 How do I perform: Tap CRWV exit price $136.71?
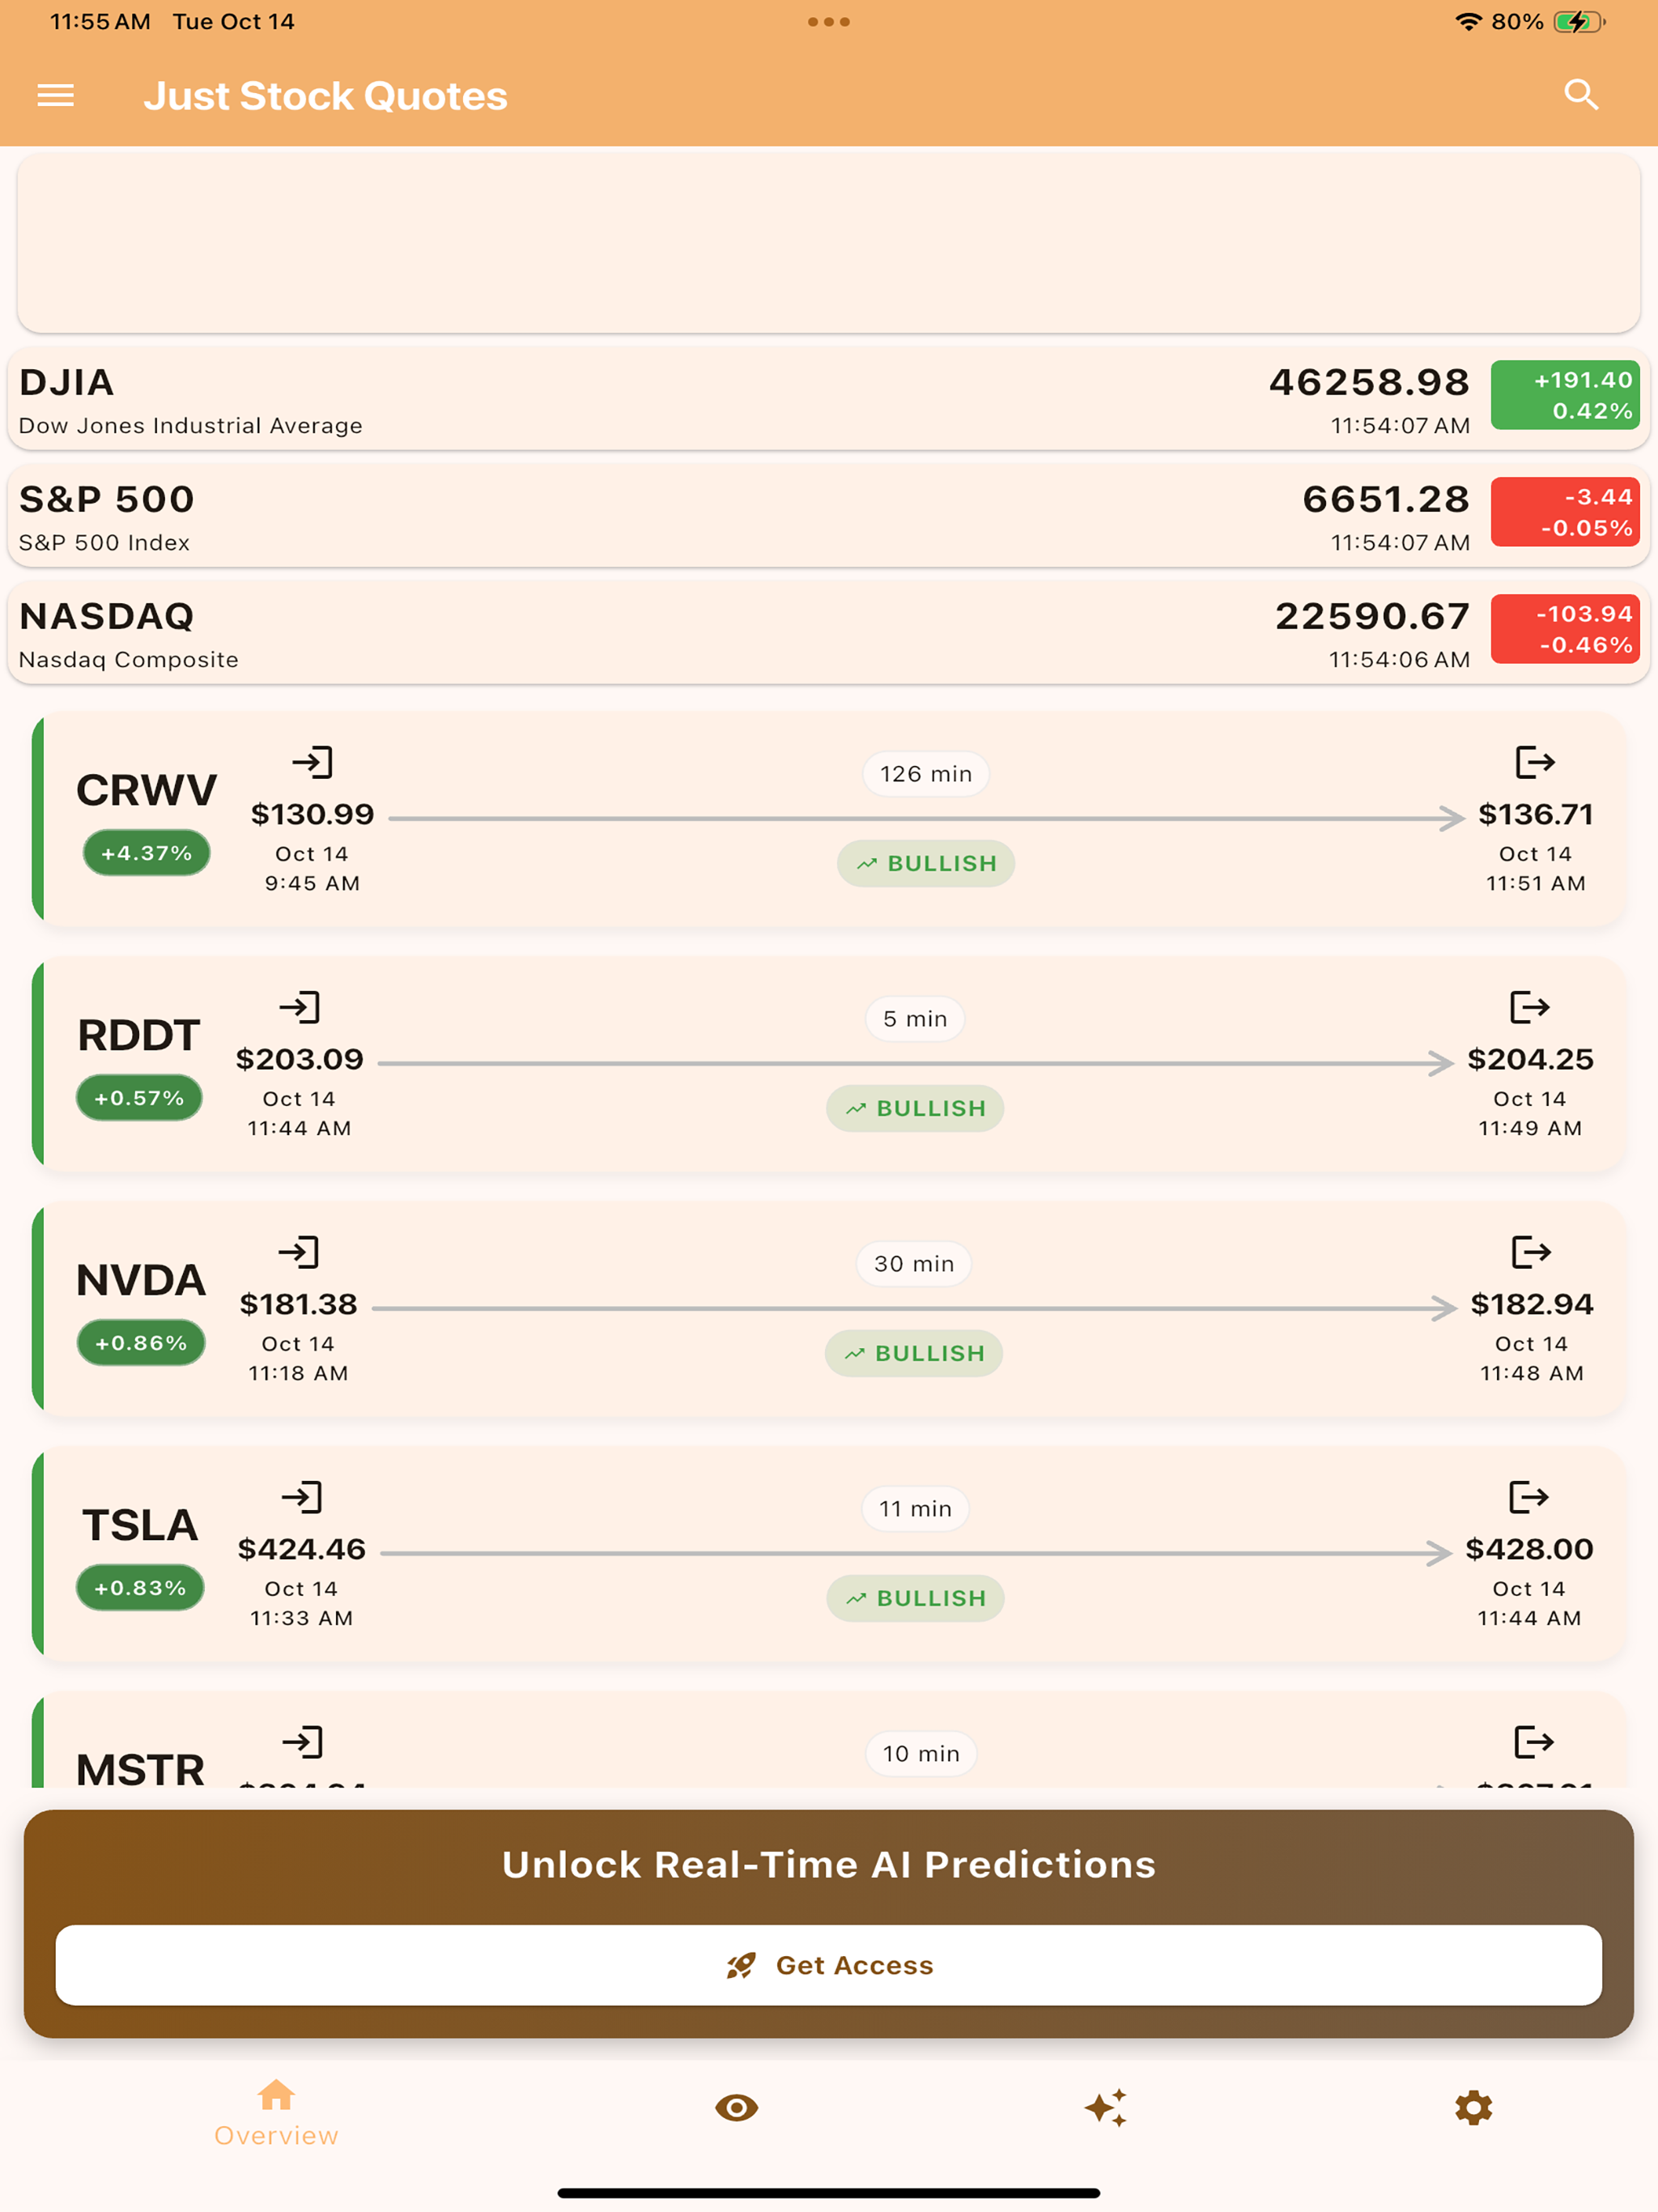(1535, 814)
